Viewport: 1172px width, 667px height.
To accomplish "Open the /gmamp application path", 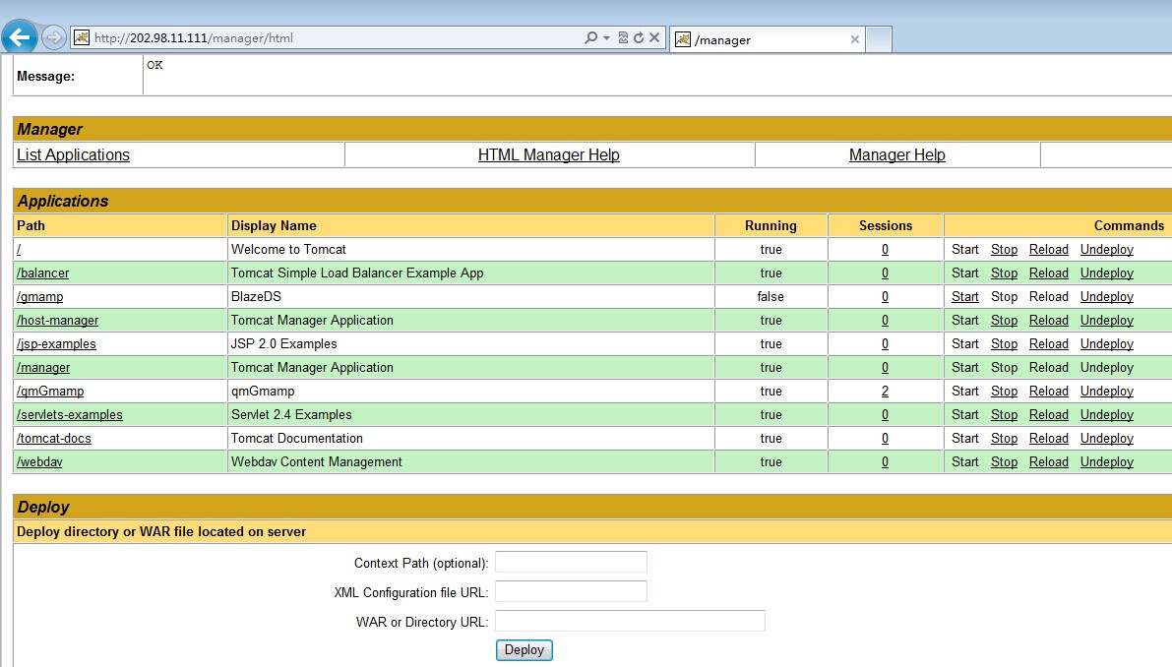I will click(39, 296).
